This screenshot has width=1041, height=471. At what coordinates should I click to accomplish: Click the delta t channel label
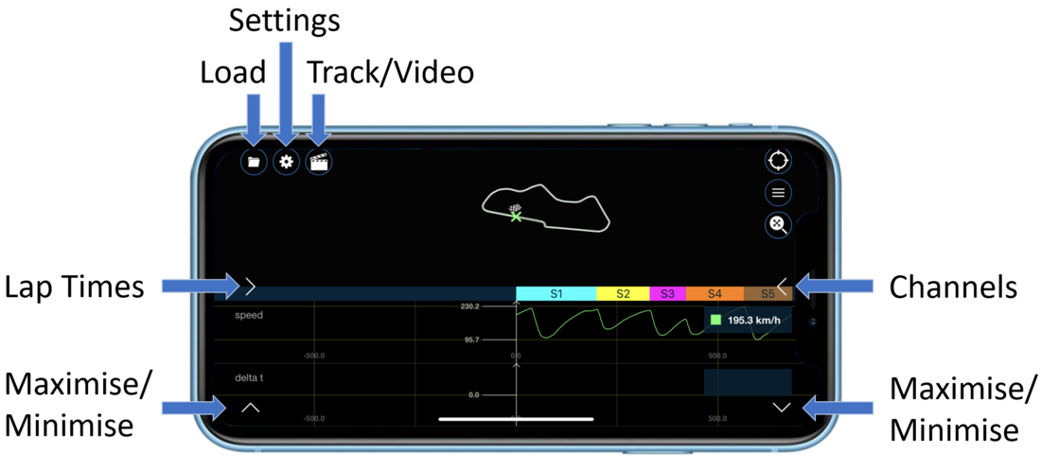pyautogui.click(x=249, y=377)
